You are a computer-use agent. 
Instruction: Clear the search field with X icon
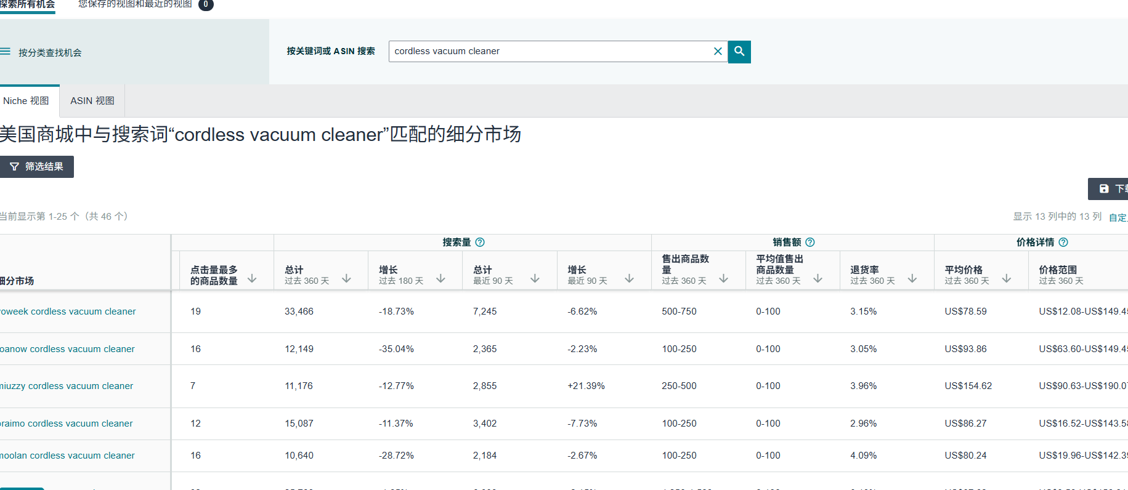[x=717, y=52]
